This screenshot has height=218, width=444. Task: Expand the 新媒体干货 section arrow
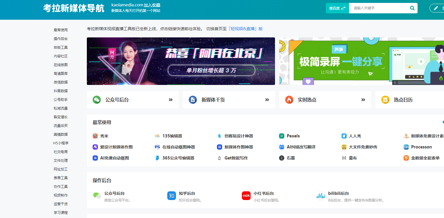[x=266, y=99]
